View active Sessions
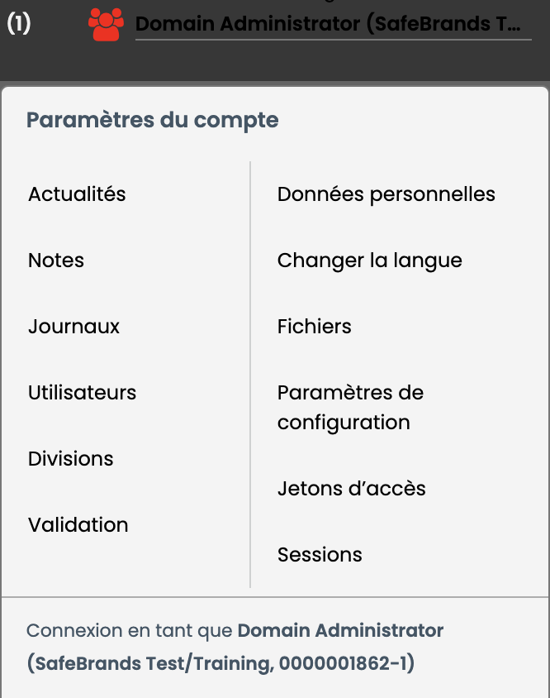Screen dimensions: 550x698 [320, 555]
